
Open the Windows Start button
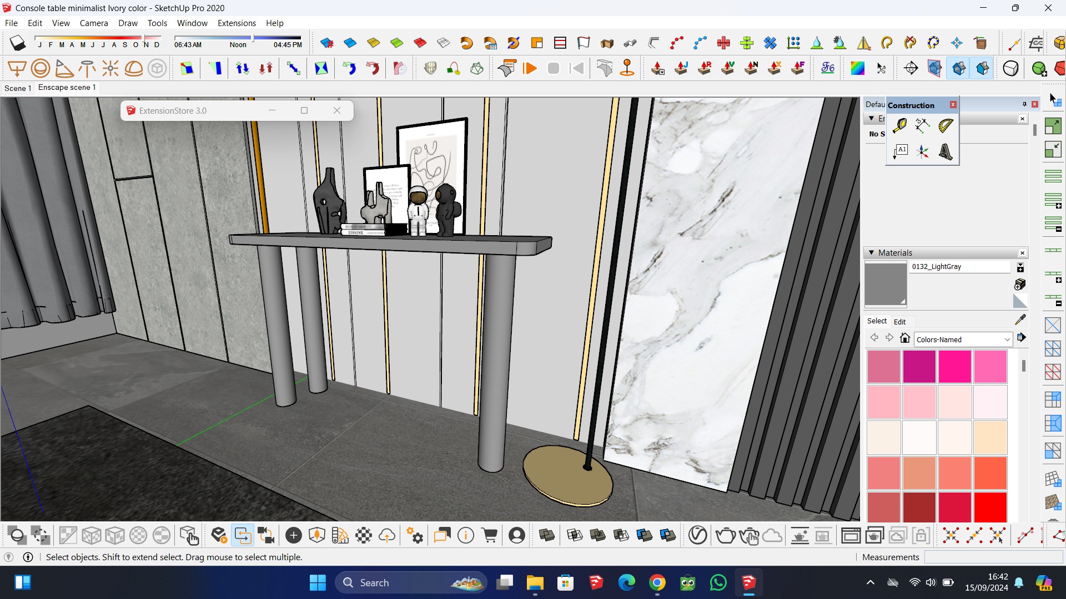(318, 582)
